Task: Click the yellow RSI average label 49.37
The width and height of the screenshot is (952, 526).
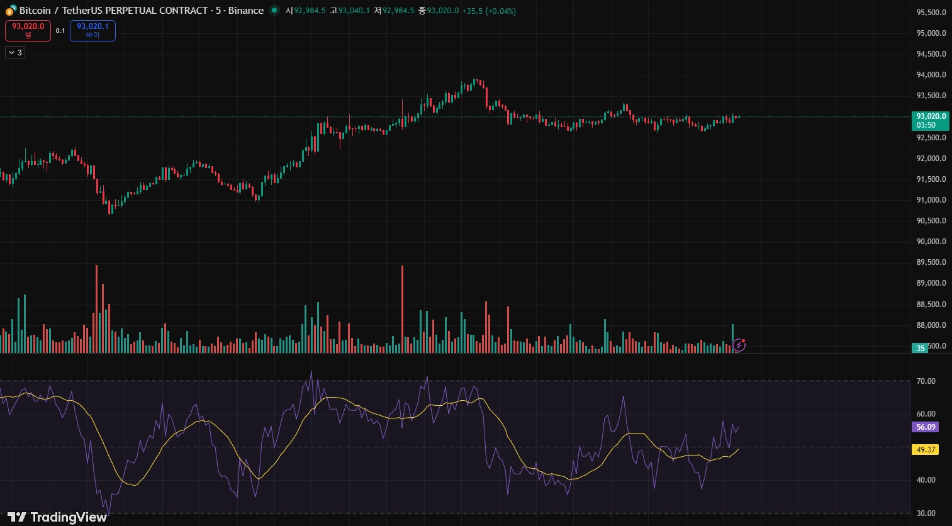Action: click(x=926, y=449)
